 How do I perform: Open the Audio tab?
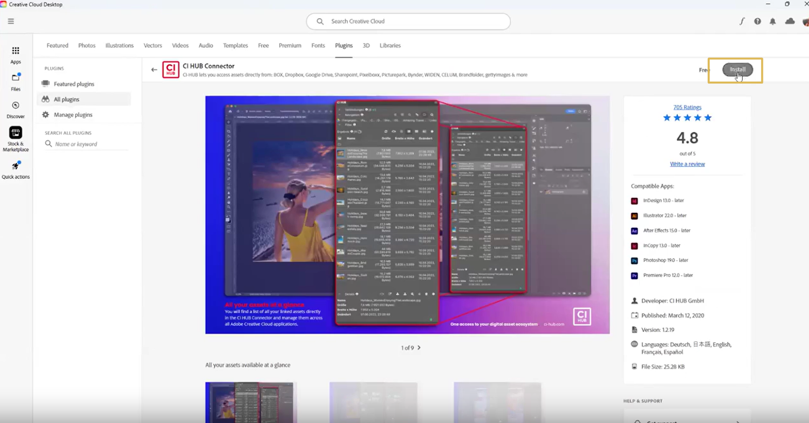206,45
